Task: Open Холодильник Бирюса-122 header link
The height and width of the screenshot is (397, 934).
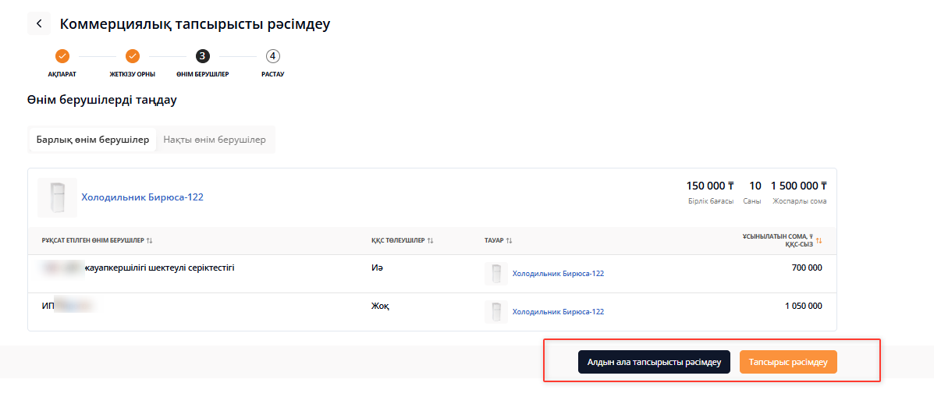Action: coord(142,197)
